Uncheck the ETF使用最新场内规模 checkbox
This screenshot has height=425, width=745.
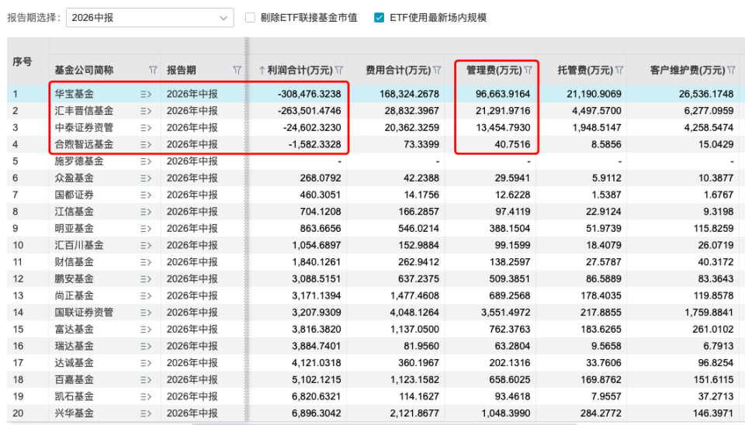pos(379,18)
